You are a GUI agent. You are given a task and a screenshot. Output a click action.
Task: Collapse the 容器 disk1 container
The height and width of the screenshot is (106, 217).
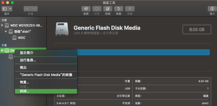[6, 32]
